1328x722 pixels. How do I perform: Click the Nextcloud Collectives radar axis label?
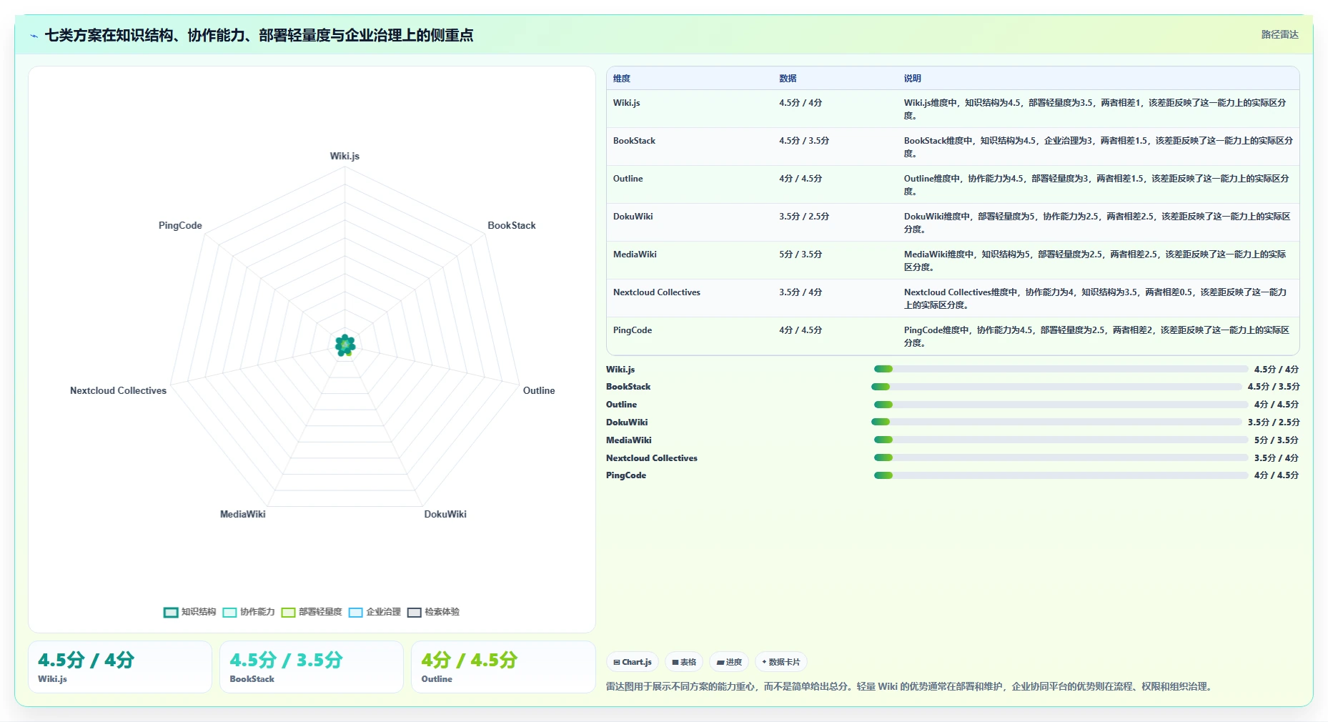coord(118,390)
